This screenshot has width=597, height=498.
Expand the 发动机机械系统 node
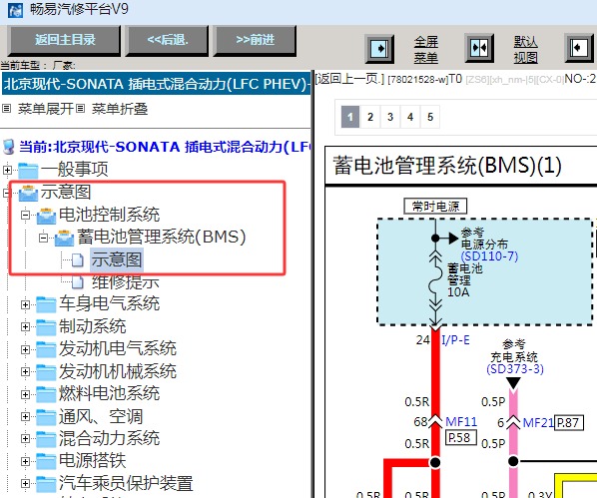[x=26, y=371]
